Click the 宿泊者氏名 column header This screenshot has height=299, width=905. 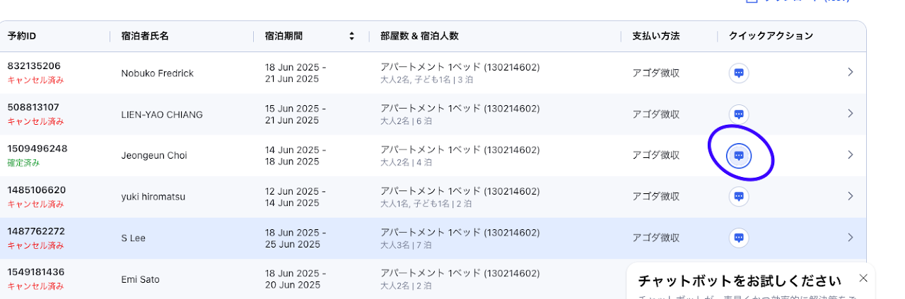[145, 36]
